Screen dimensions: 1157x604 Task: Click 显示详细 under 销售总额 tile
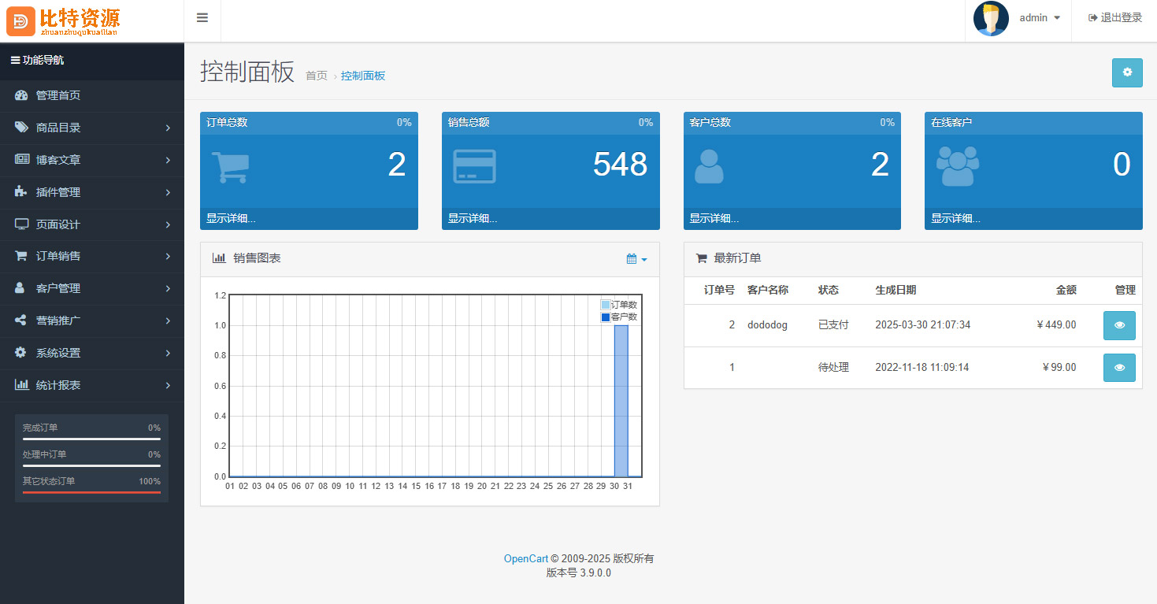(473, 219)
